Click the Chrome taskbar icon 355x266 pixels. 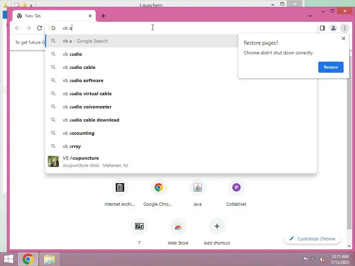tap(28, 259)
